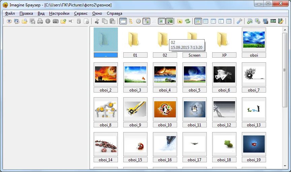The width and height of the screenshot is (291, 172).
Task: Select the oboi_6 black abstract thumbnail
Action: pos(224,74)
